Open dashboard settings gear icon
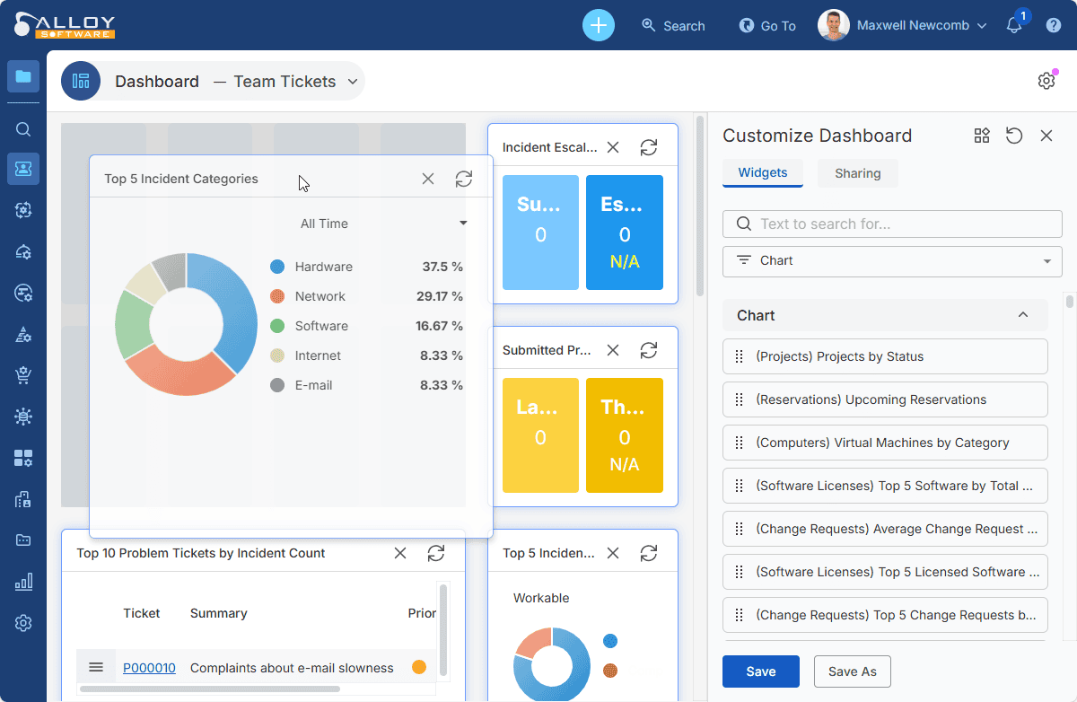 (1046, 81)
